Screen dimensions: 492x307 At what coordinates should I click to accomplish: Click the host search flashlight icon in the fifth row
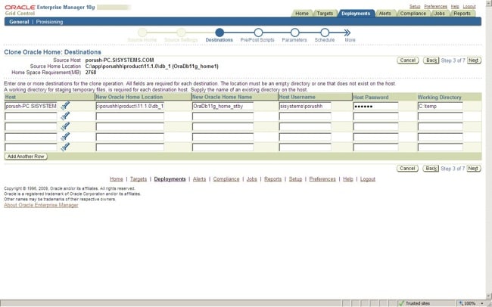point(65,147)
